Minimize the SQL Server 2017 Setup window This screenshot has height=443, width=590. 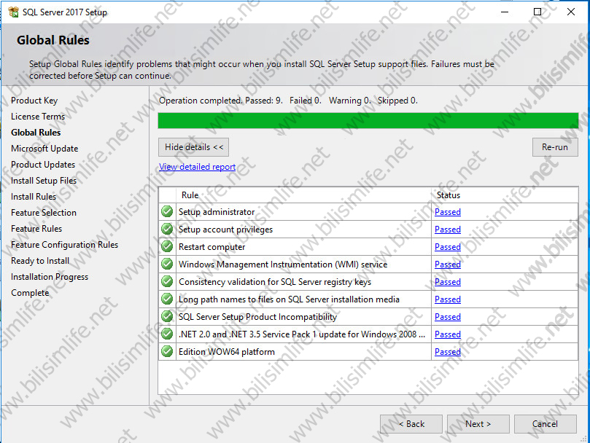point(505,12)
